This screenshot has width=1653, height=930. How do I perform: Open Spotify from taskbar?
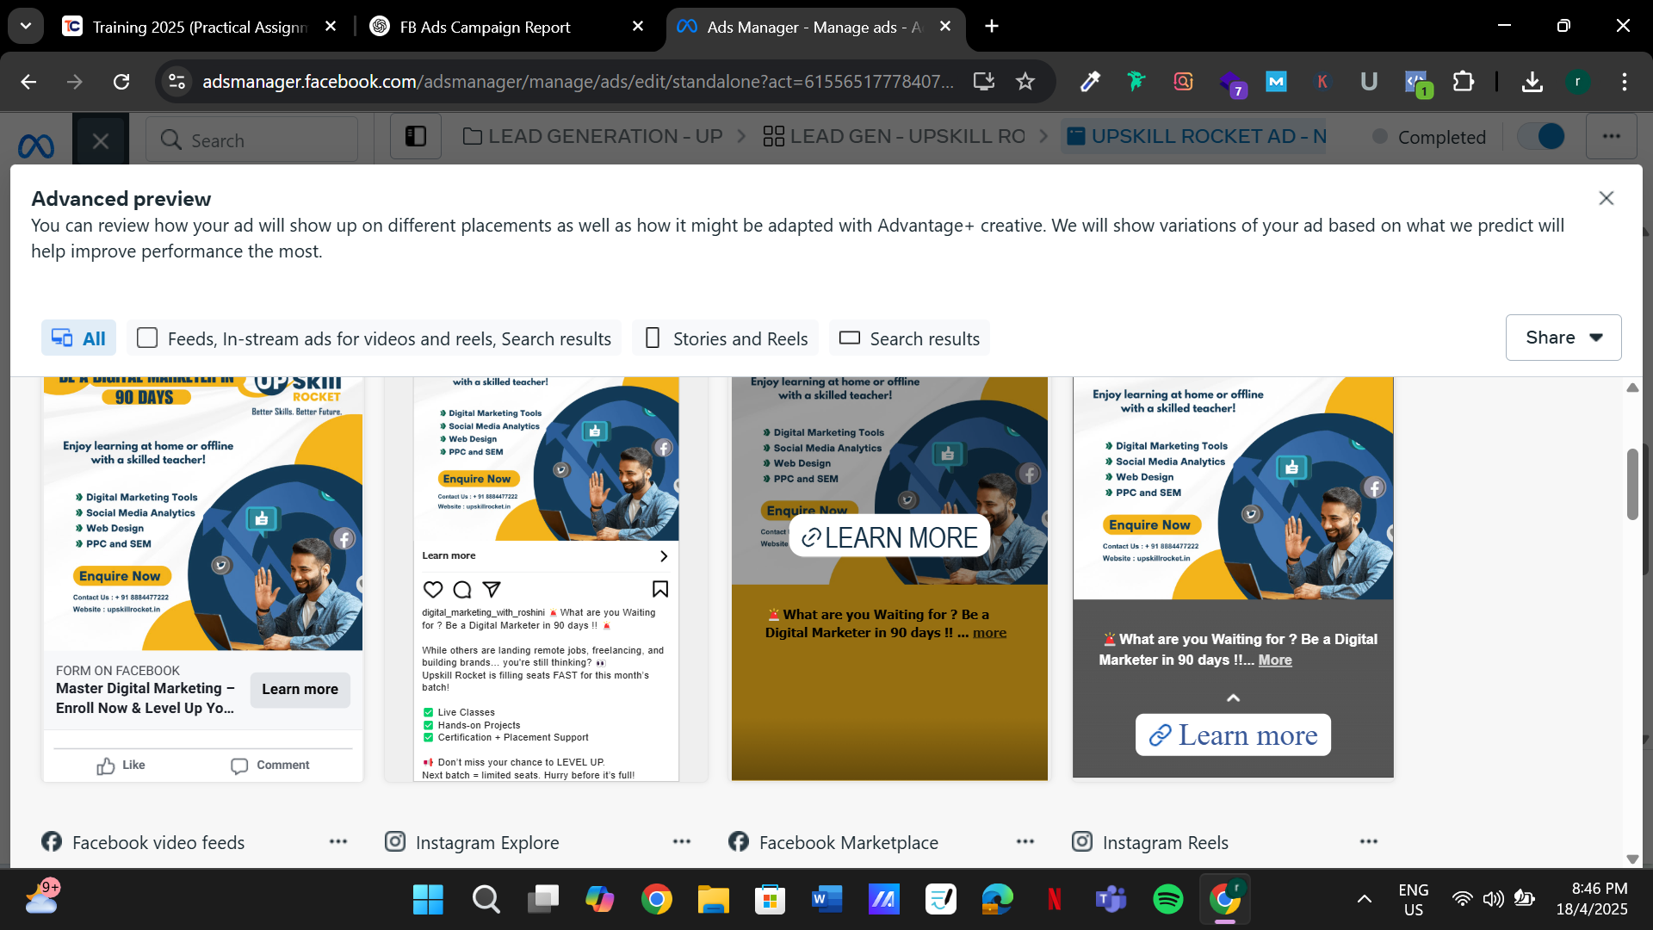point(1167,900)
